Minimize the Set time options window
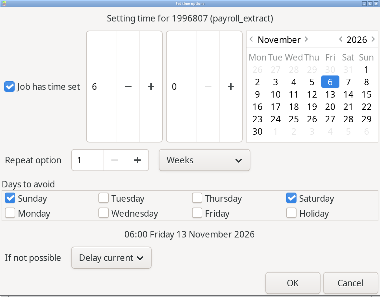This screenshot has width=380, height=297. coord(364,3)
